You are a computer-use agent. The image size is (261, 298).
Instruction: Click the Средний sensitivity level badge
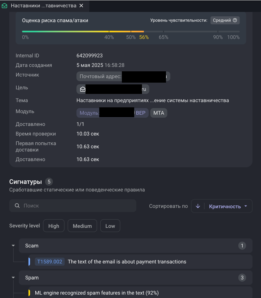[x=225, y=20]
